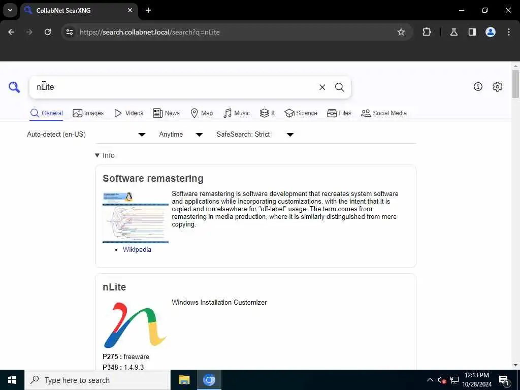Clear the search query with X
Screen dimensions: 520x390
click(x=322, y=87)
